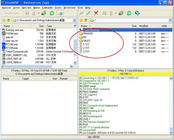Select remote file 2.TXT
Image resolution: width=174 pixels, height=140 pixels.
tap(86, 48)
